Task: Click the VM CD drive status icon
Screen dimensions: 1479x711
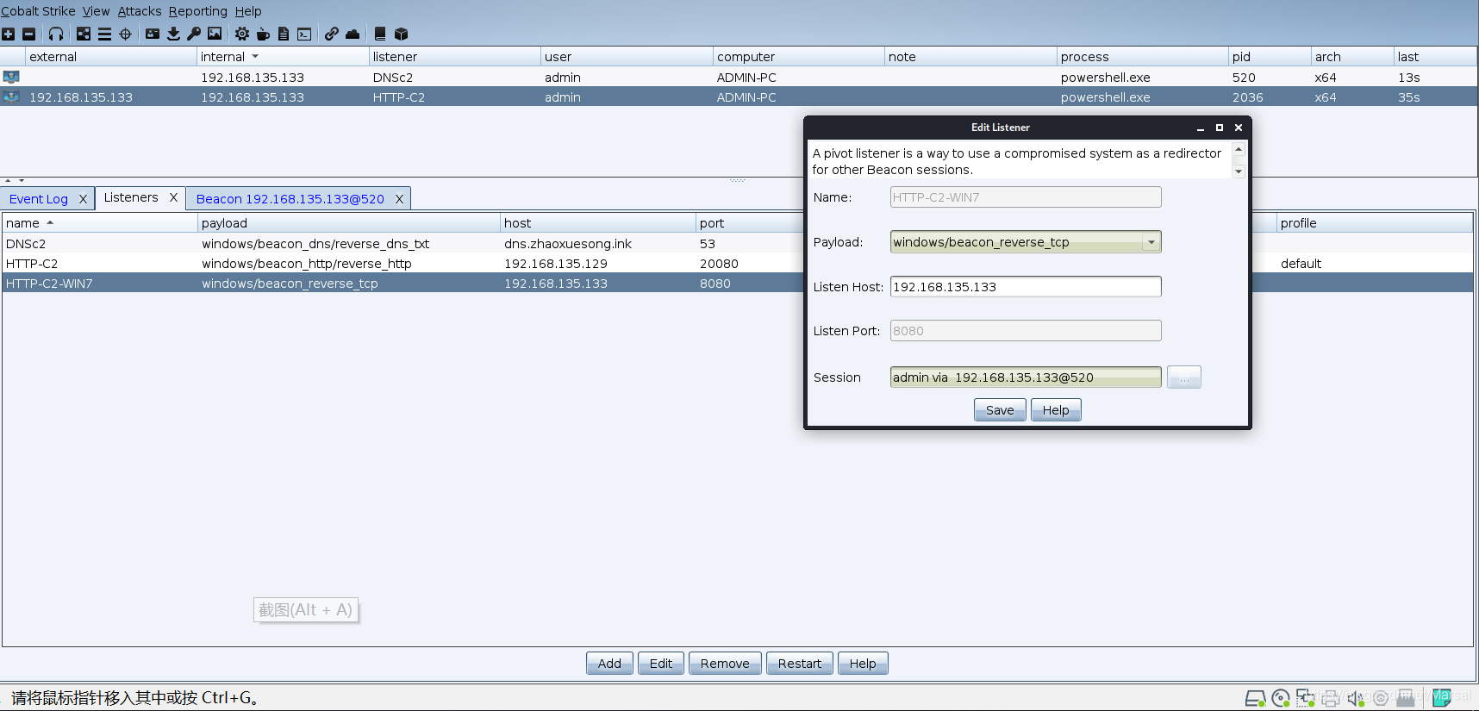Action: pyautogui.click(x=1281, y=698)
